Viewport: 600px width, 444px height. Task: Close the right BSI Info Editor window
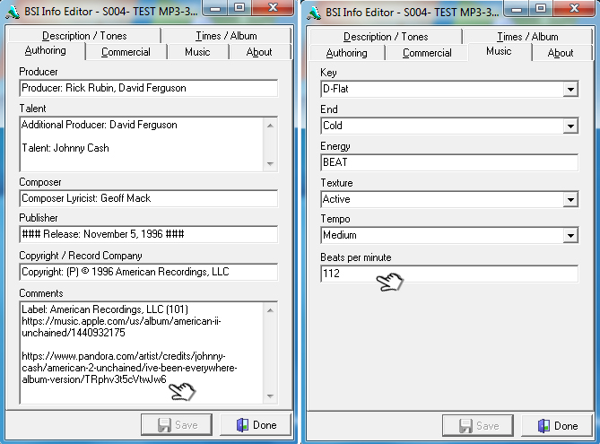(x=574, y=8)
